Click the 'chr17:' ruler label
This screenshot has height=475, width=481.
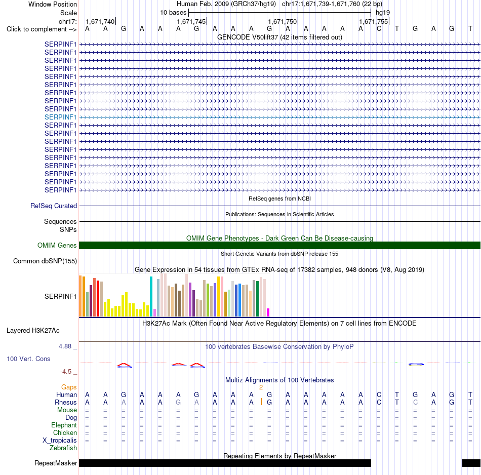pyautogui.click(x=67, y=21)
